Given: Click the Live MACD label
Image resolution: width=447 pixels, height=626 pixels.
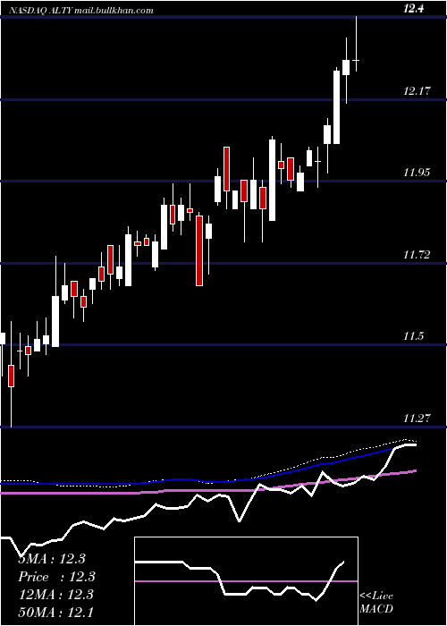Looking at the screenshot, I should point(376,603).
